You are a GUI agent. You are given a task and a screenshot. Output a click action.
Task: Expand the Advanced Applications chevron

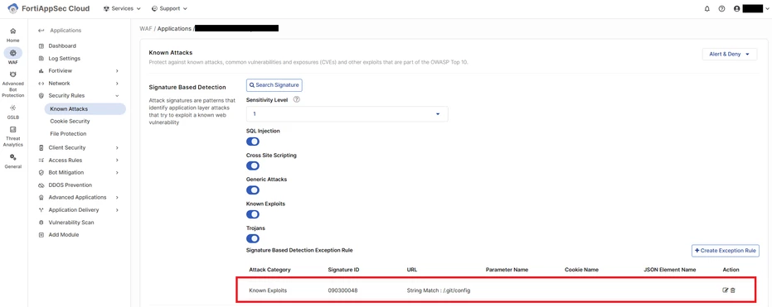pos(117,198)
